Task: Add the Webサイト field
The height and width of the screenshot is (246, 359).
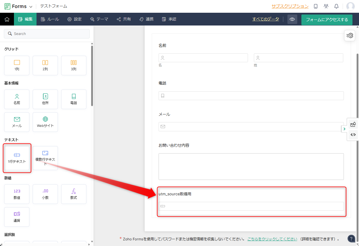Action: coord(45,122)
